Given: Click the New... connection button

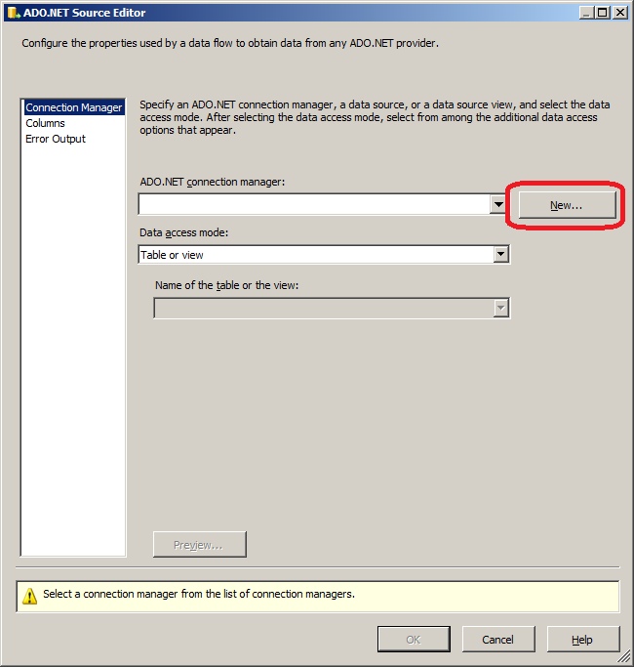Looking at the screenshot, I should click(566, 205).
